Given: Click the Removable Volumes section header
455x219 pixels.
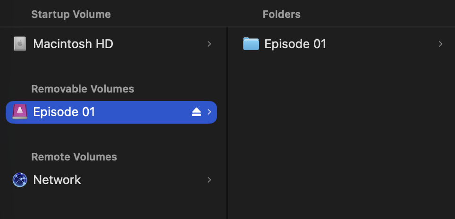Looking at the screenshot, I should click(x=83, y=89).
